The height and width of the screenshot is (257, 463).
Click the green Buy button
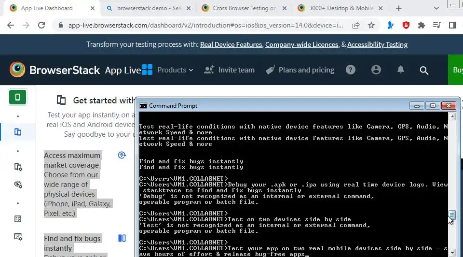click(456, 70)
